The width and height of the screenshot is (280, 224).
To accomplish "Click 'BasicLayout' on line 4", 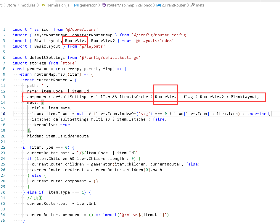I will [x=47, y=46].
